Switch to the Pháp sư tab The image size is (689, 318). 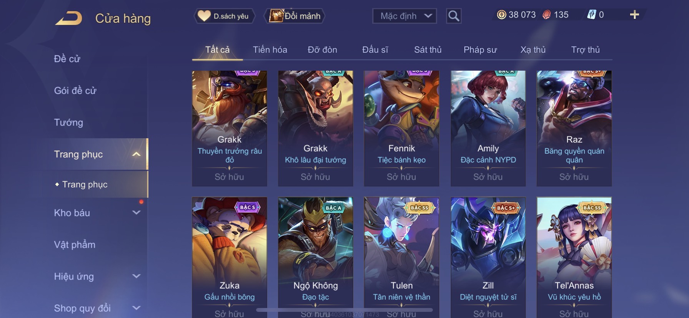click(480, 50)
